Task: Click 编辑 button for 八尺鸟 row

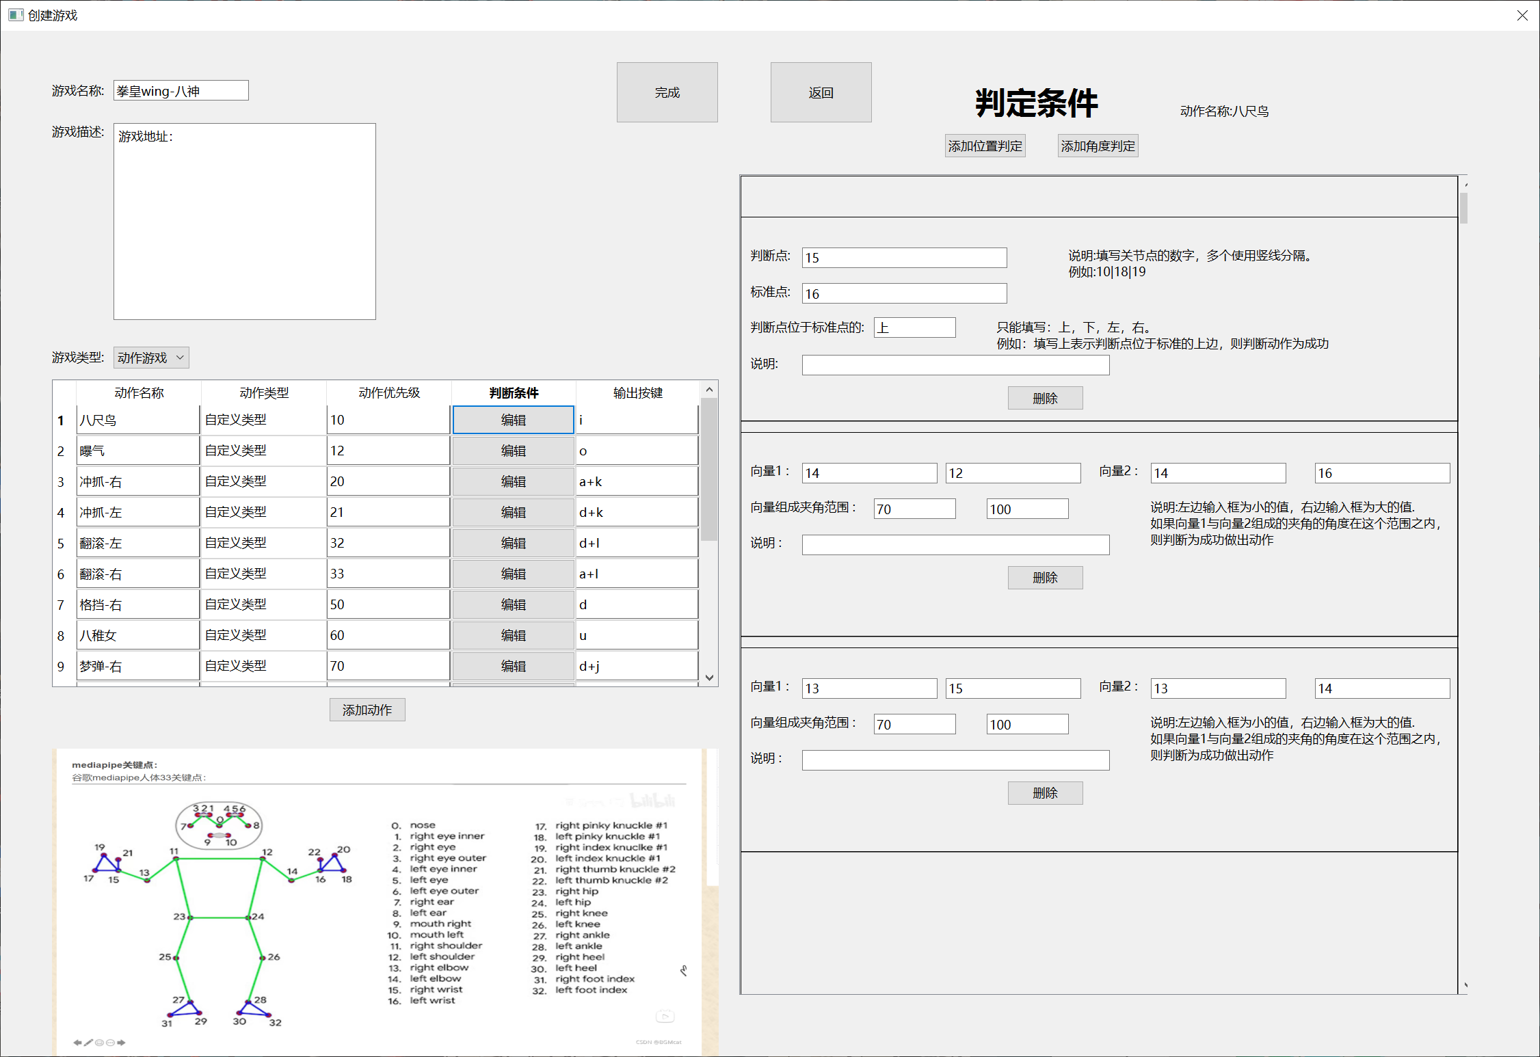Action: click(513, 420)
